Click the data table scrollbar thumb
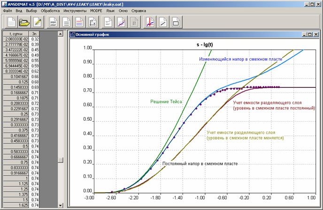The height and width of the screenshot is (210, 323). [x=61, y=160]
